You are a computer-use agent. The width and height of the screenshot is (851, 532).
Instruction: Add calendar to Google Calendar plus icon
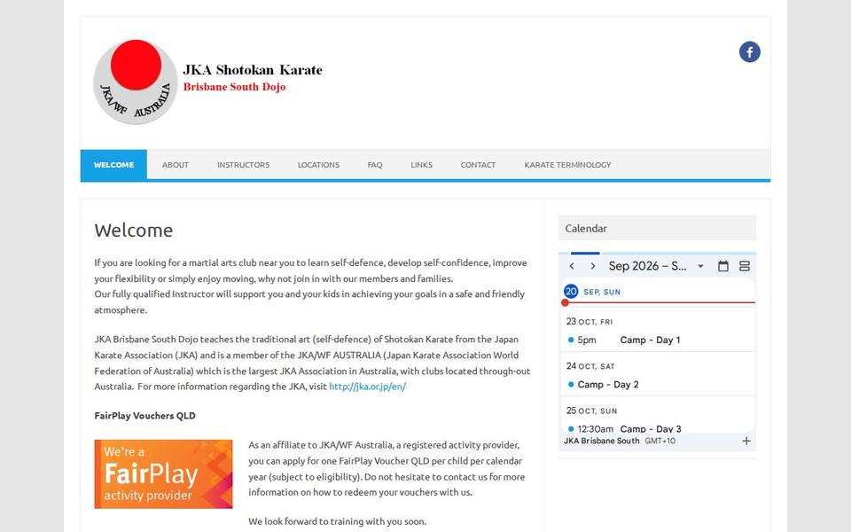coord(746,441)
